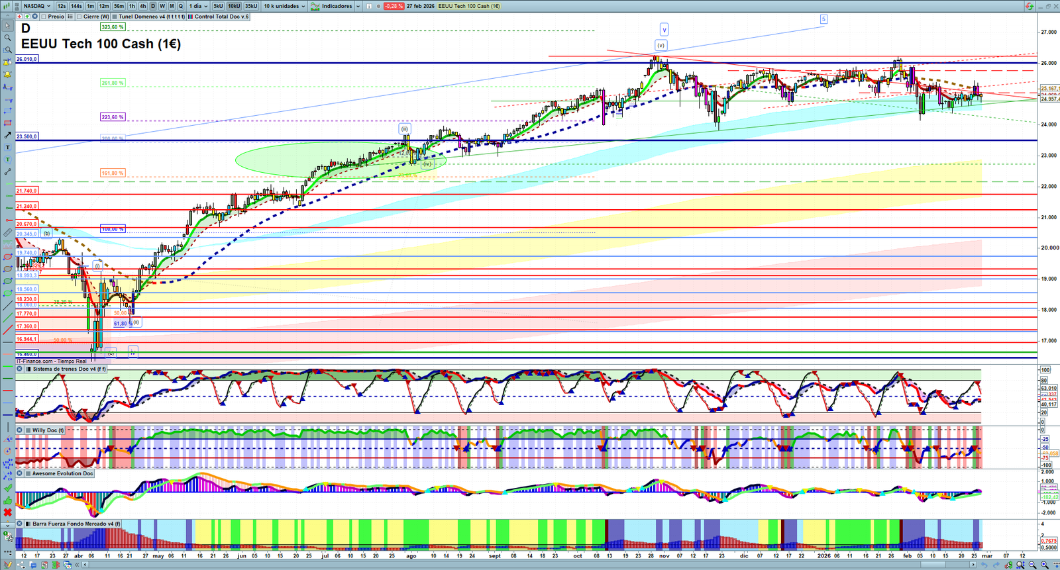Screen dimensions: 1060x570
Task: Expand the arrow next to Indicadores
Action: (x=358, y=6)
